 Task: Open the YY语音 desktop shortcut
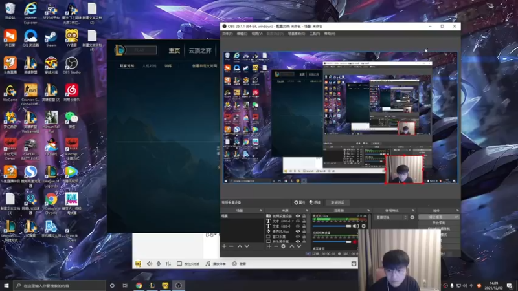71,38
